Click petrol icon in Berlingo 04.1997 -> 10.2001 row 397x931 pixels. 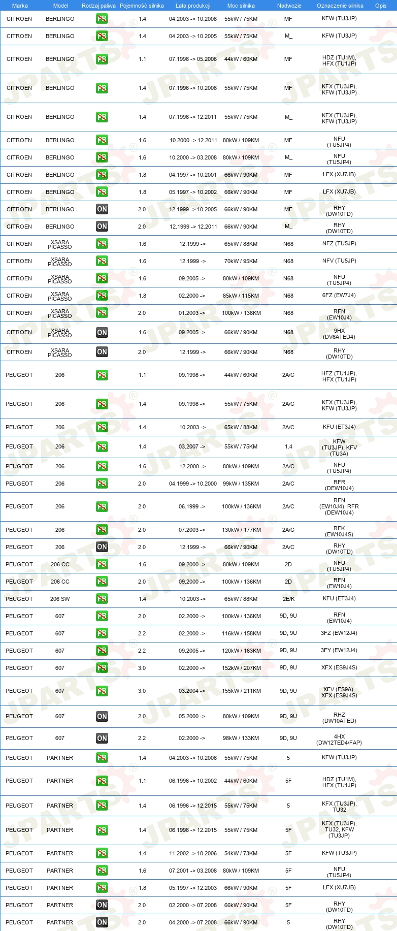102,175
